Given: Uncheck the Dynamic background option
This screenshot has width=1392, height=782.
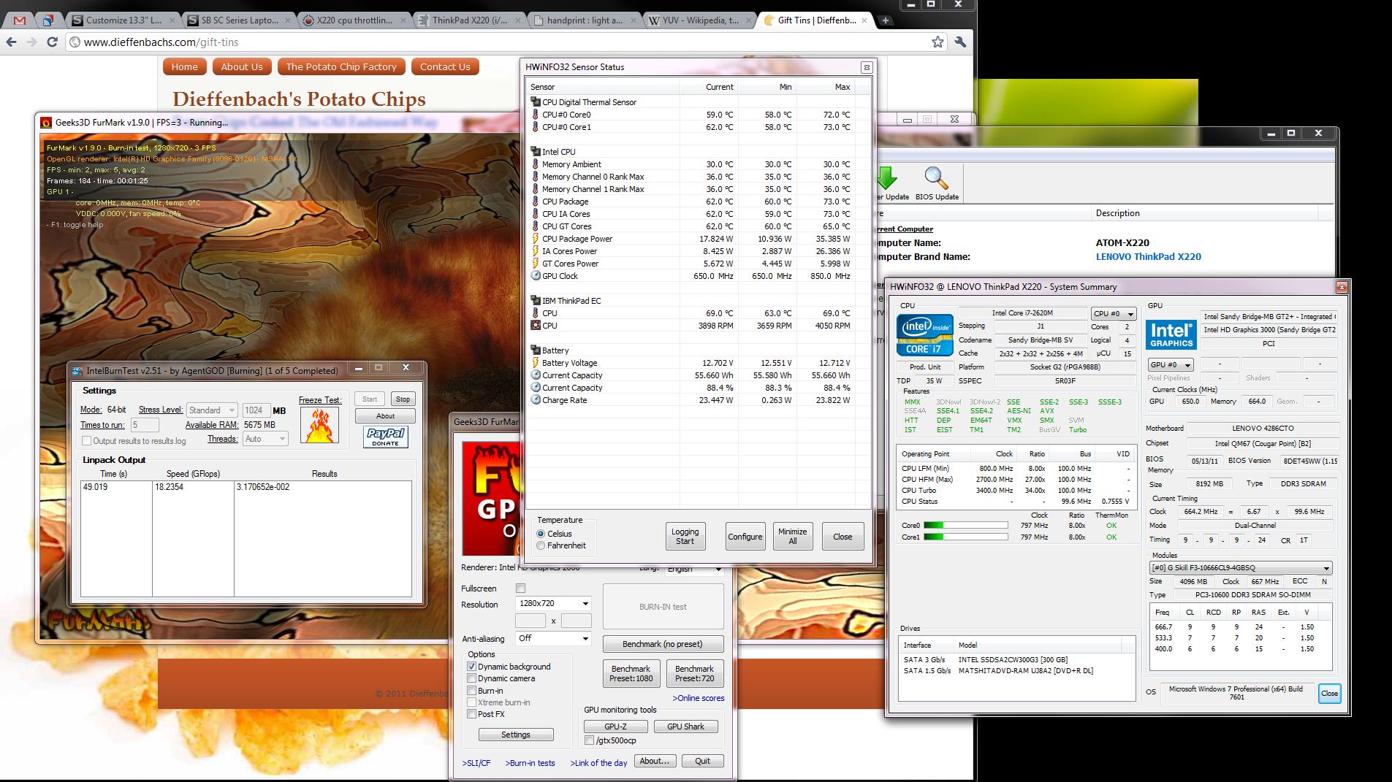Looking at the screenshot, I should click(471, 667).
